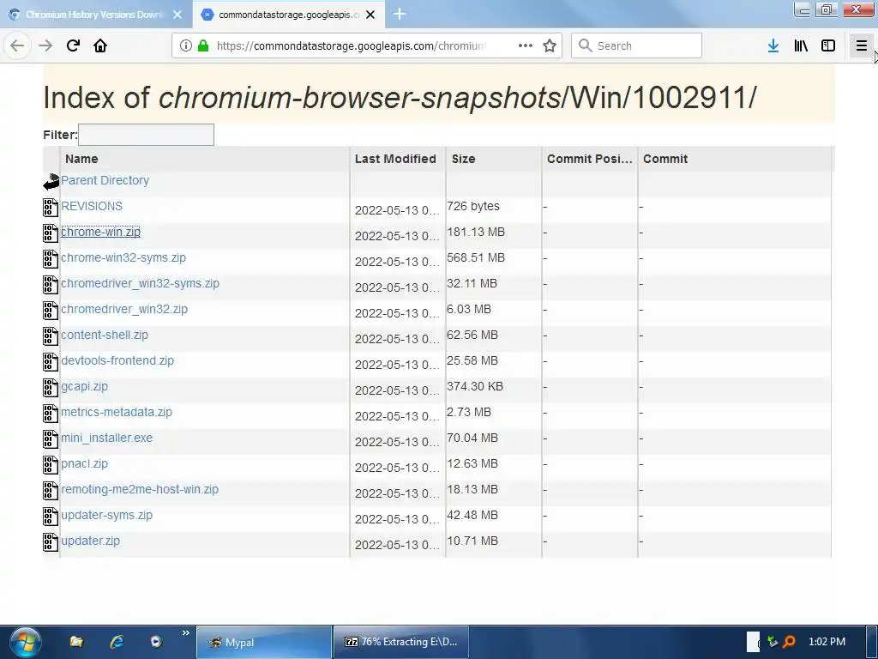The image size is (878, 659).
Task: Open the REVISIONS file link
Action: (x=92, y=206)
